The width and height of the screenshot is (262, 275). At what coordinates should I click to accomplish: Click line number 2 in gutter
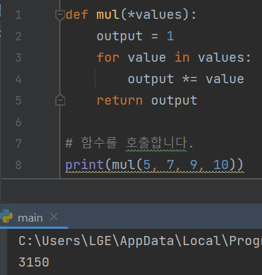point(19,36)
